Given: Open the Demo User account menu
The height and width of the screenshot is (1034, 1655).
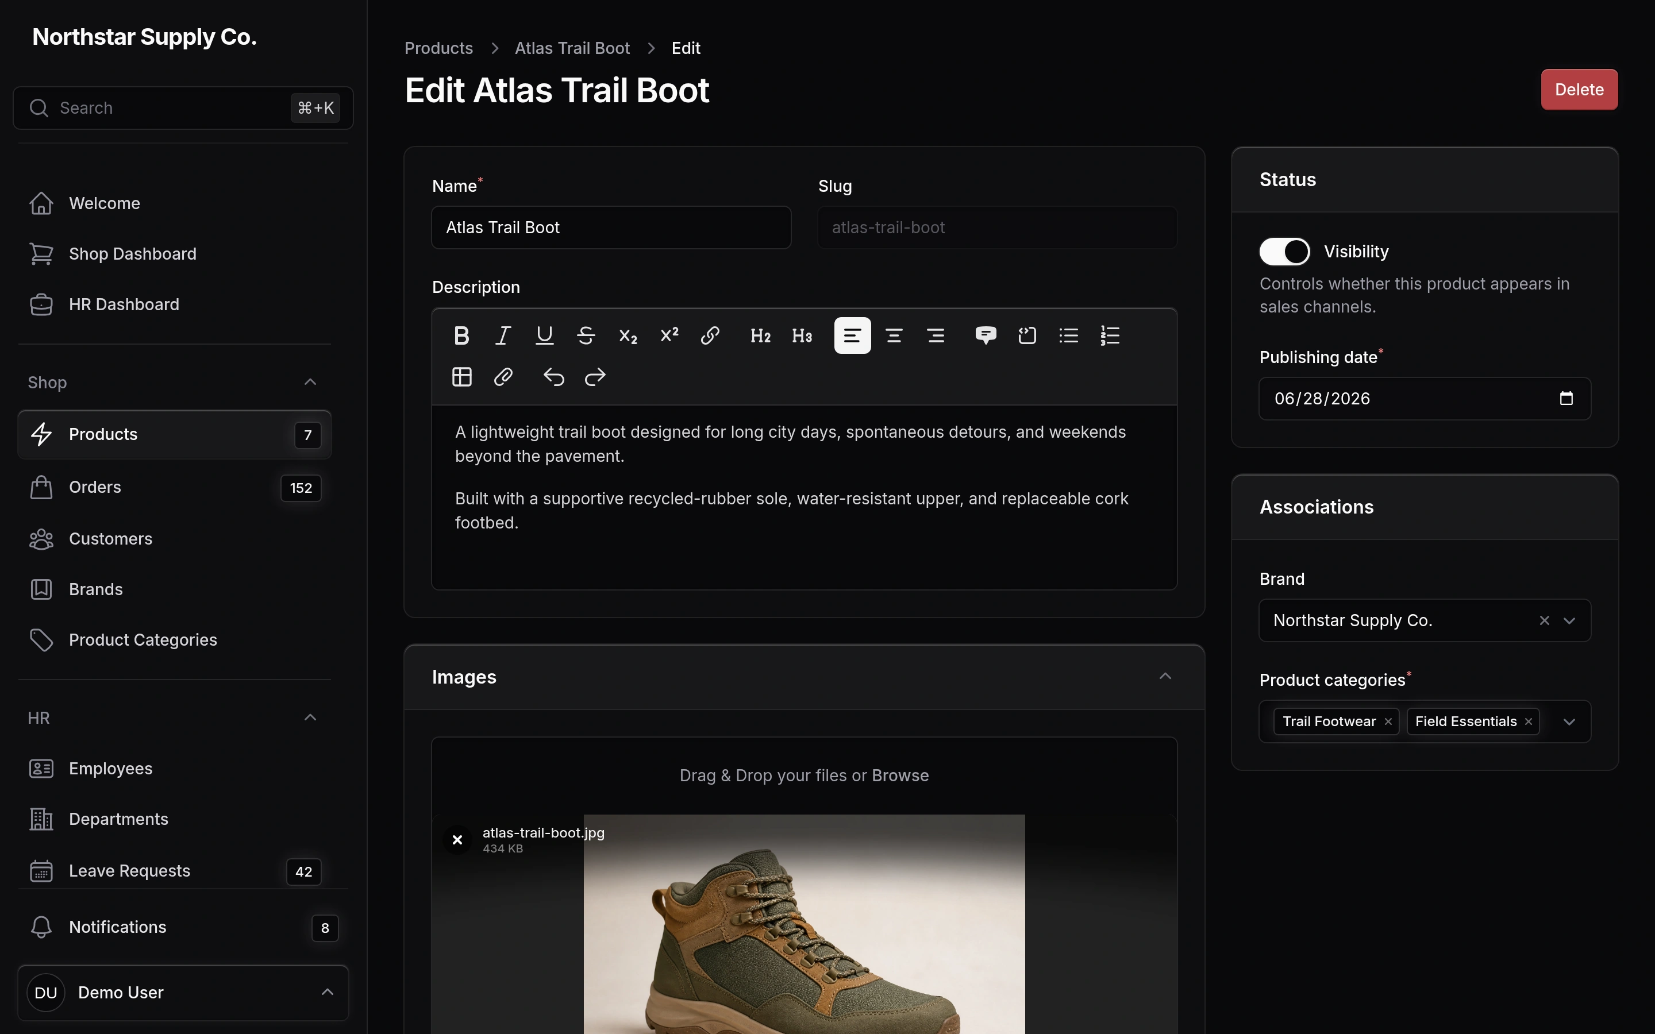Looking at the screenshot, I should pyautogui.click(x=183, y=993).
